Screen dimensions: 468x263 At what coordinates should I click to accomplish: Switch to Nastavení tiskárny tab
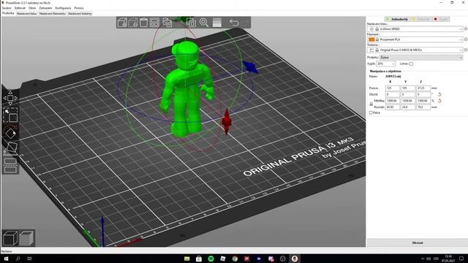[x=80, y=13]
